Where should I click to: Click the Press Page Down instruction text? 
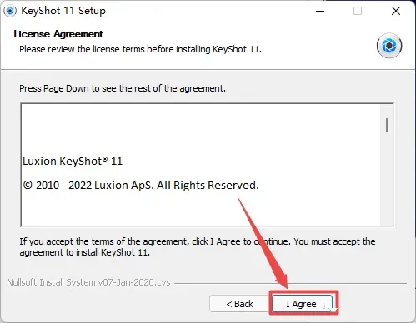123,88
